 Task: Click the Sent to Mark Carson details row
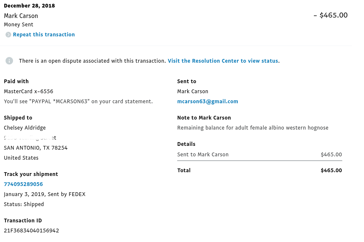(x=260, y=155)
